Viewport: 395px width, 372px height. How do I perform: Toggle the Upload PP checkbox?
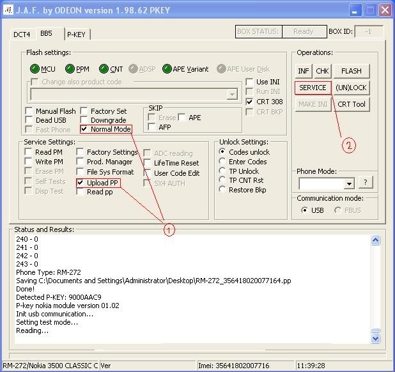pos(80,183)
